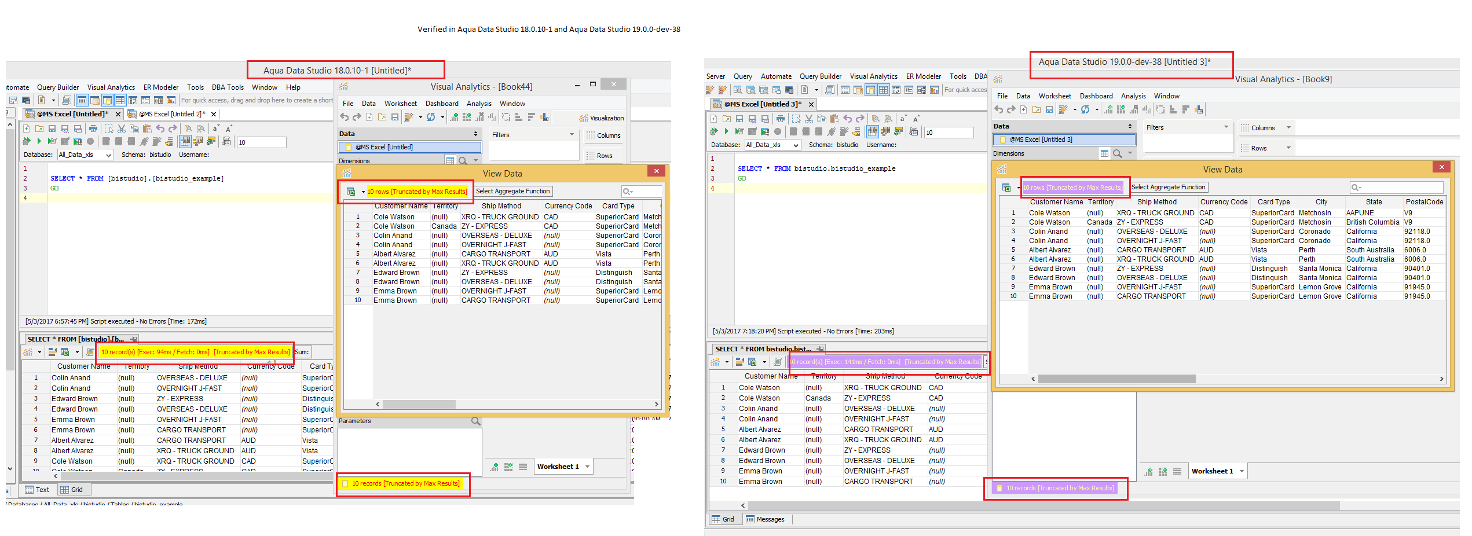Click the chart icon in the 18.0.10-1 results toolbar
The width and height of the screenshot is (1472, 536).
[x=28, y=352]
